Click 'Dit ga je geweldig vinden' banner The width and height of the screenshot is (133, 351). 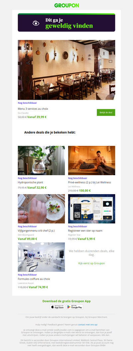[x=66, y=23]
